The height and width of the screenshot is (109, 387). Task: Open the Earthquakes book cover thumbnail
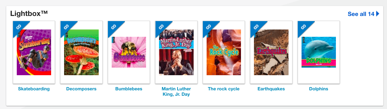pyautogui.click(x=271, y=52)
